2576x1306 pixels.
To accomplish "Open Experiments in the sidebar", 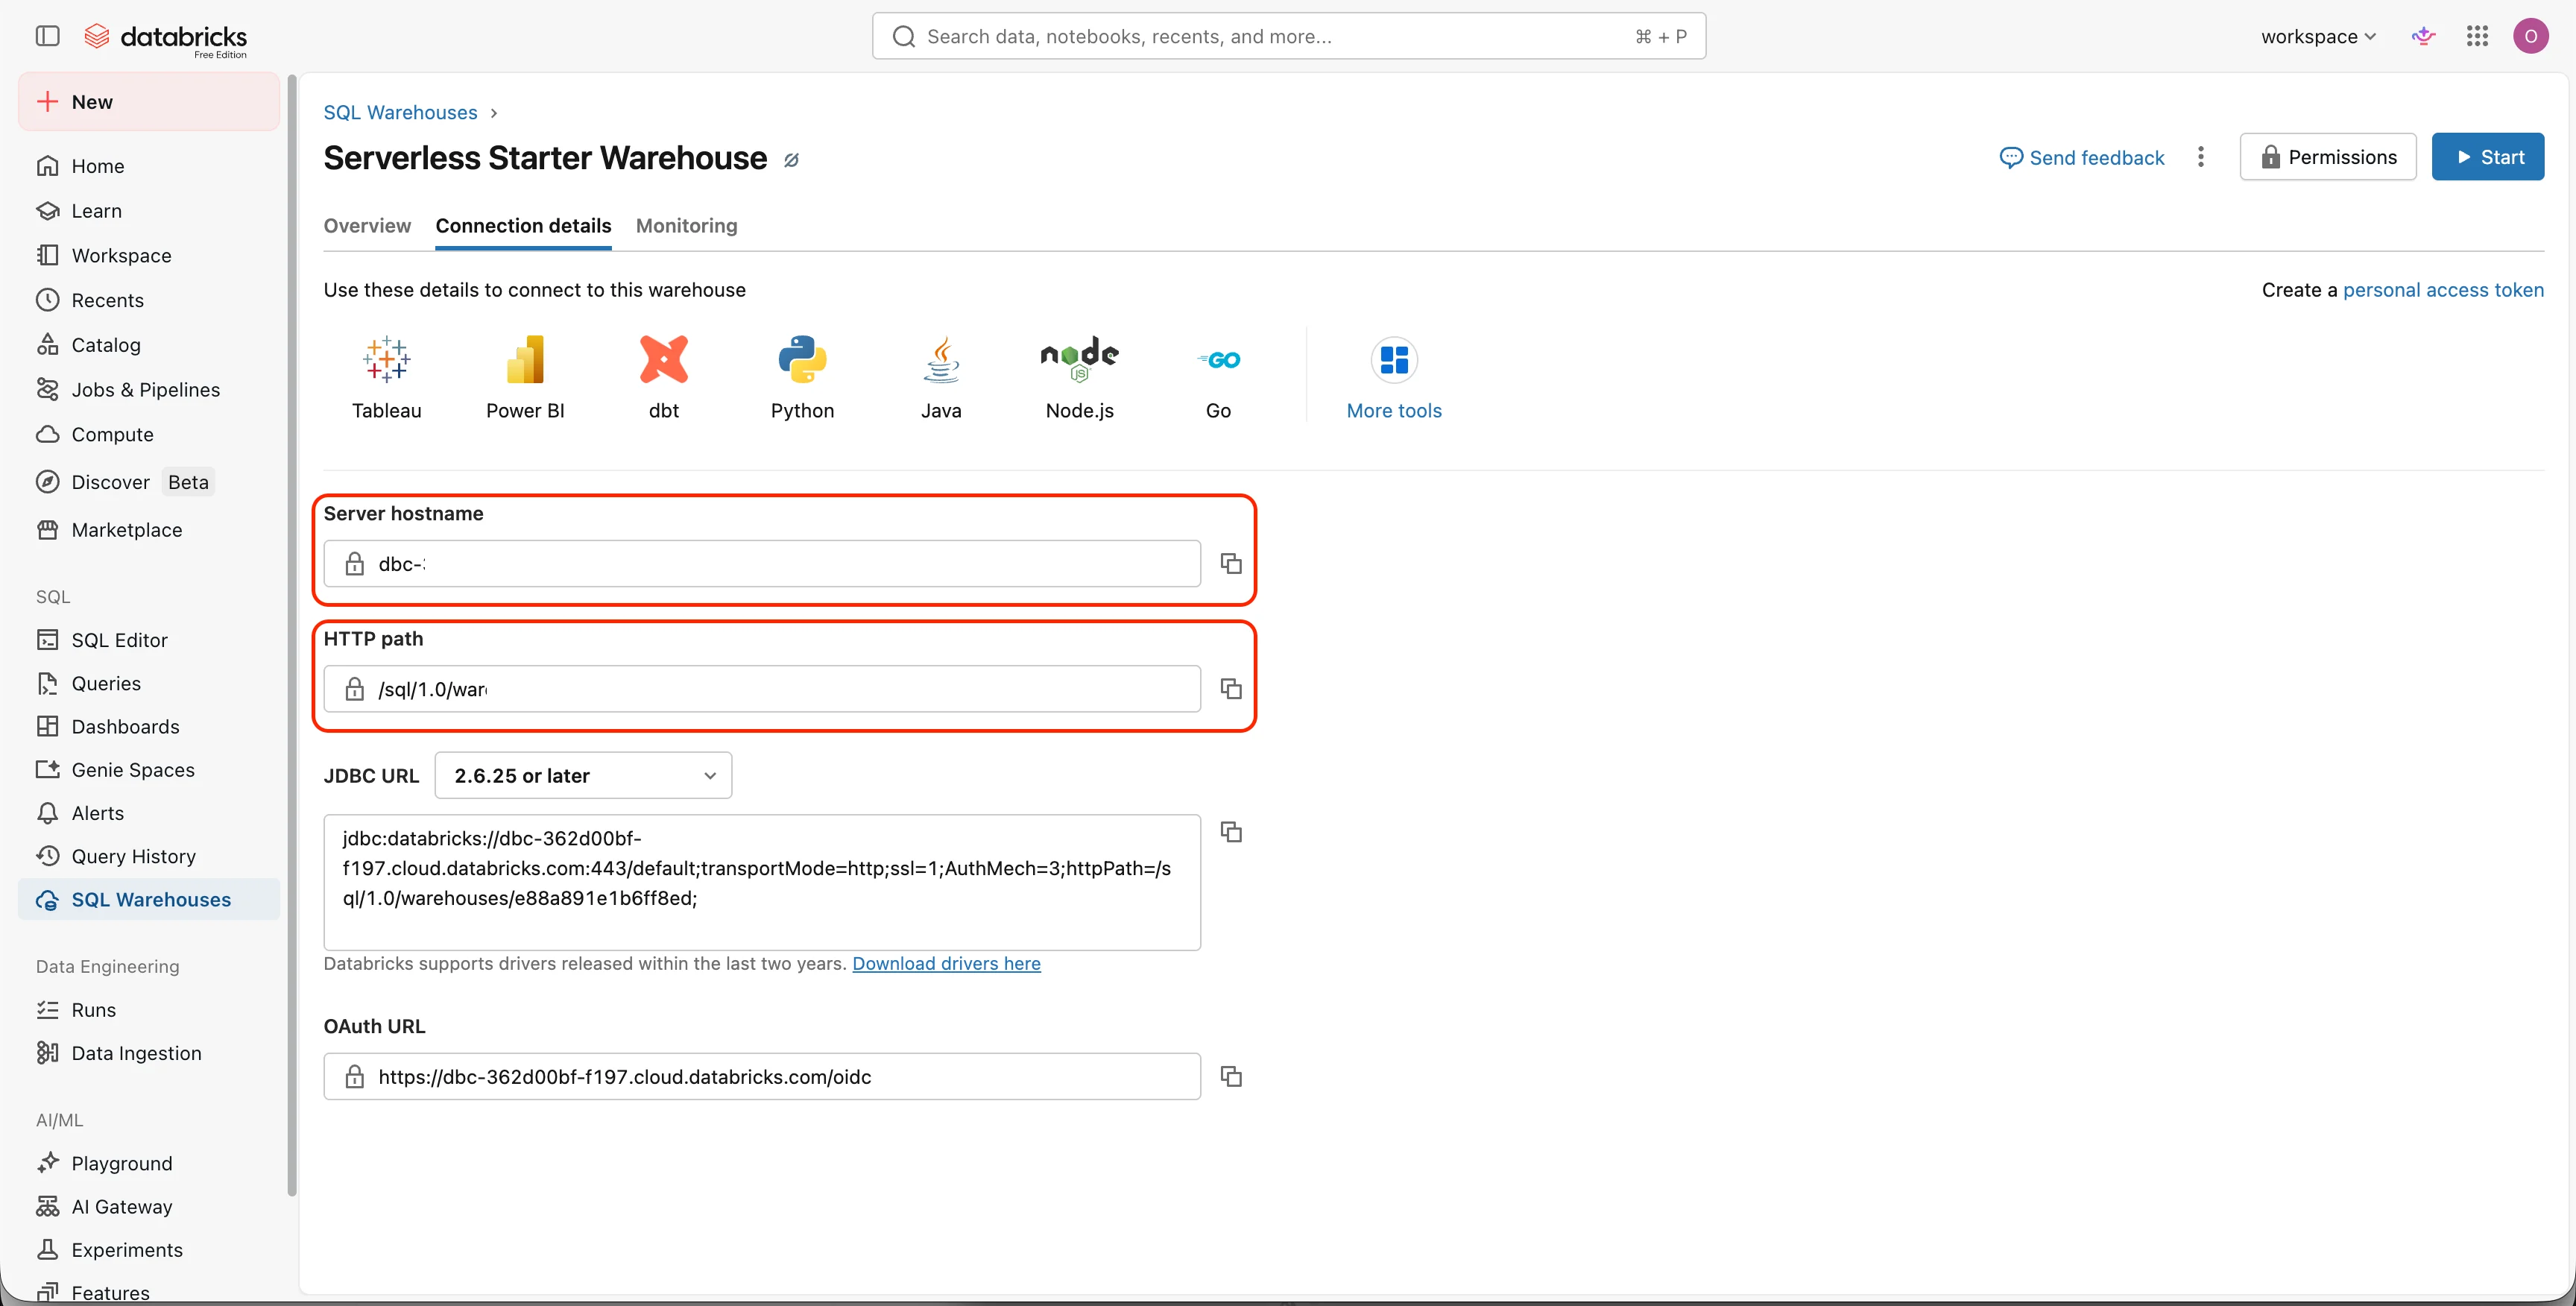I will [x=148, y=1250].
